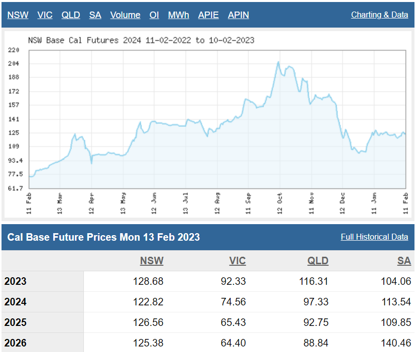Screen dimensions: 416x352
Task: View the APIN tab
Action: click(238, 15)
